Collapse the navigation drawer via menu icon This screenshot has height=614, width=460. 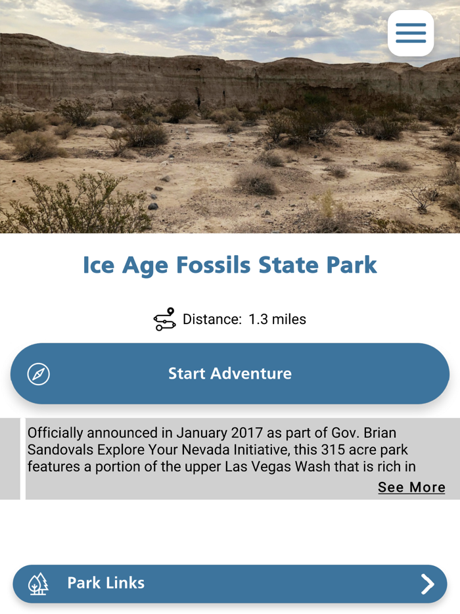point(411,33)
